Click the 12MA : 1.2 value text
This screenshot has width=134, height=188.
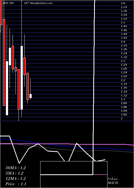(x=16, y=179)
